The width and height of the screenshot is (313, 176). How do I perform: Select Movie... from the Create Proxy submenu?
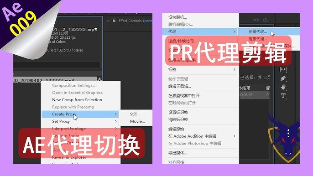click(x=137, y=121)
